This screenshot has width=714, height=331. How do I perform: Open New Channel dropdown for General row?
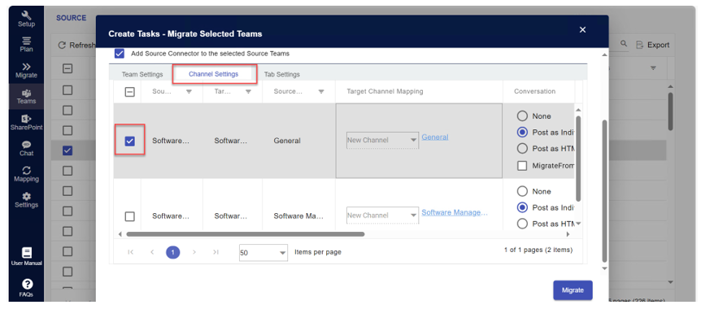point(382,140)
